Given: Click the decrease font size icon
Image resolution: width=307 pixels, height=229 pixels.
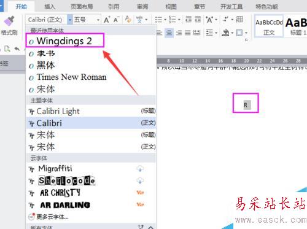Looking at the screenshot, I should point(116,20).
